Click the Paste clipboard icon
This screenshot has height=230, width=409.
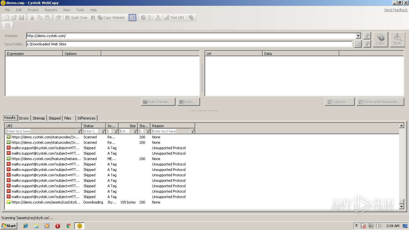pyautogui.click(x=47, y=18)
